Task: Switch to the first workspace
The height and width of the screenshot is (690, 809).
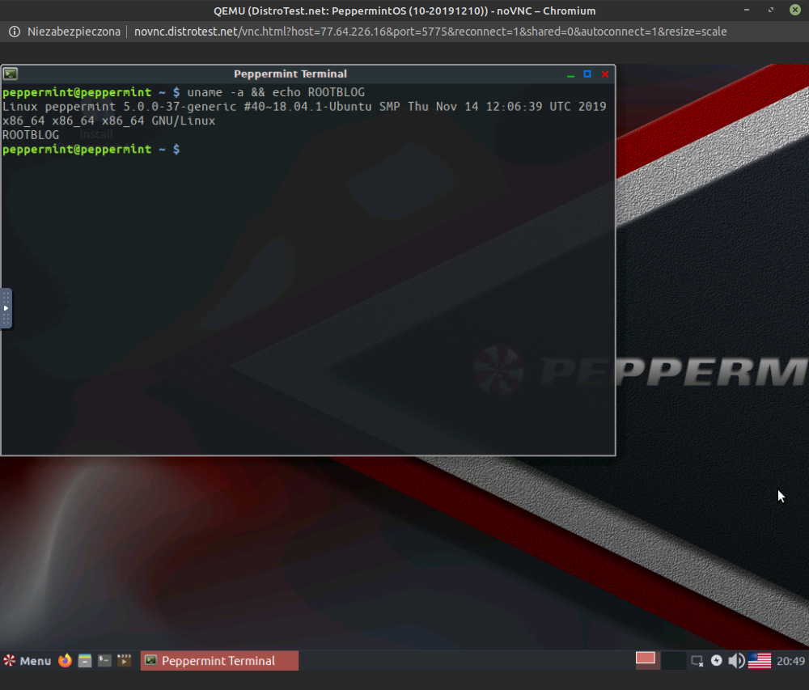Action: 646,660
